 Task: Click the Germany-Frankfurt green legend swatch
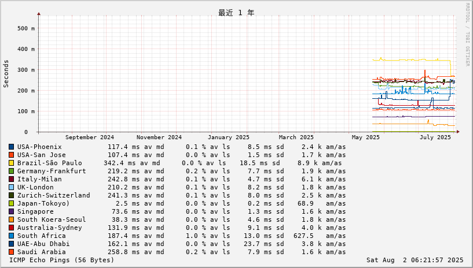[11, 171]
